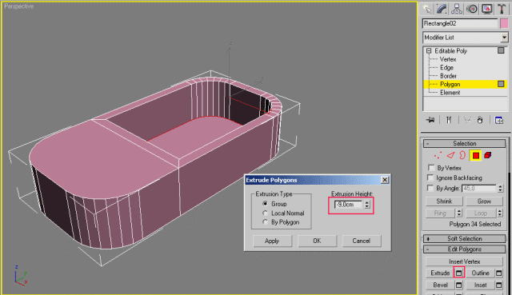Toggle Ignore Backfacing checkbox
The image size is (512, 295).
point(431,177)
